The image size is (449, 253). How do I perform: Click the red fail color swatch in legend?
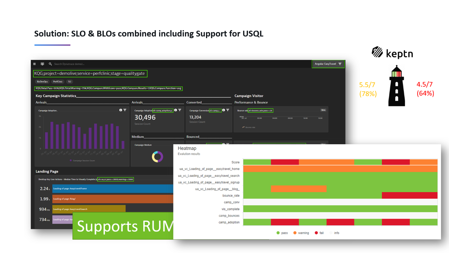[317, 233]
